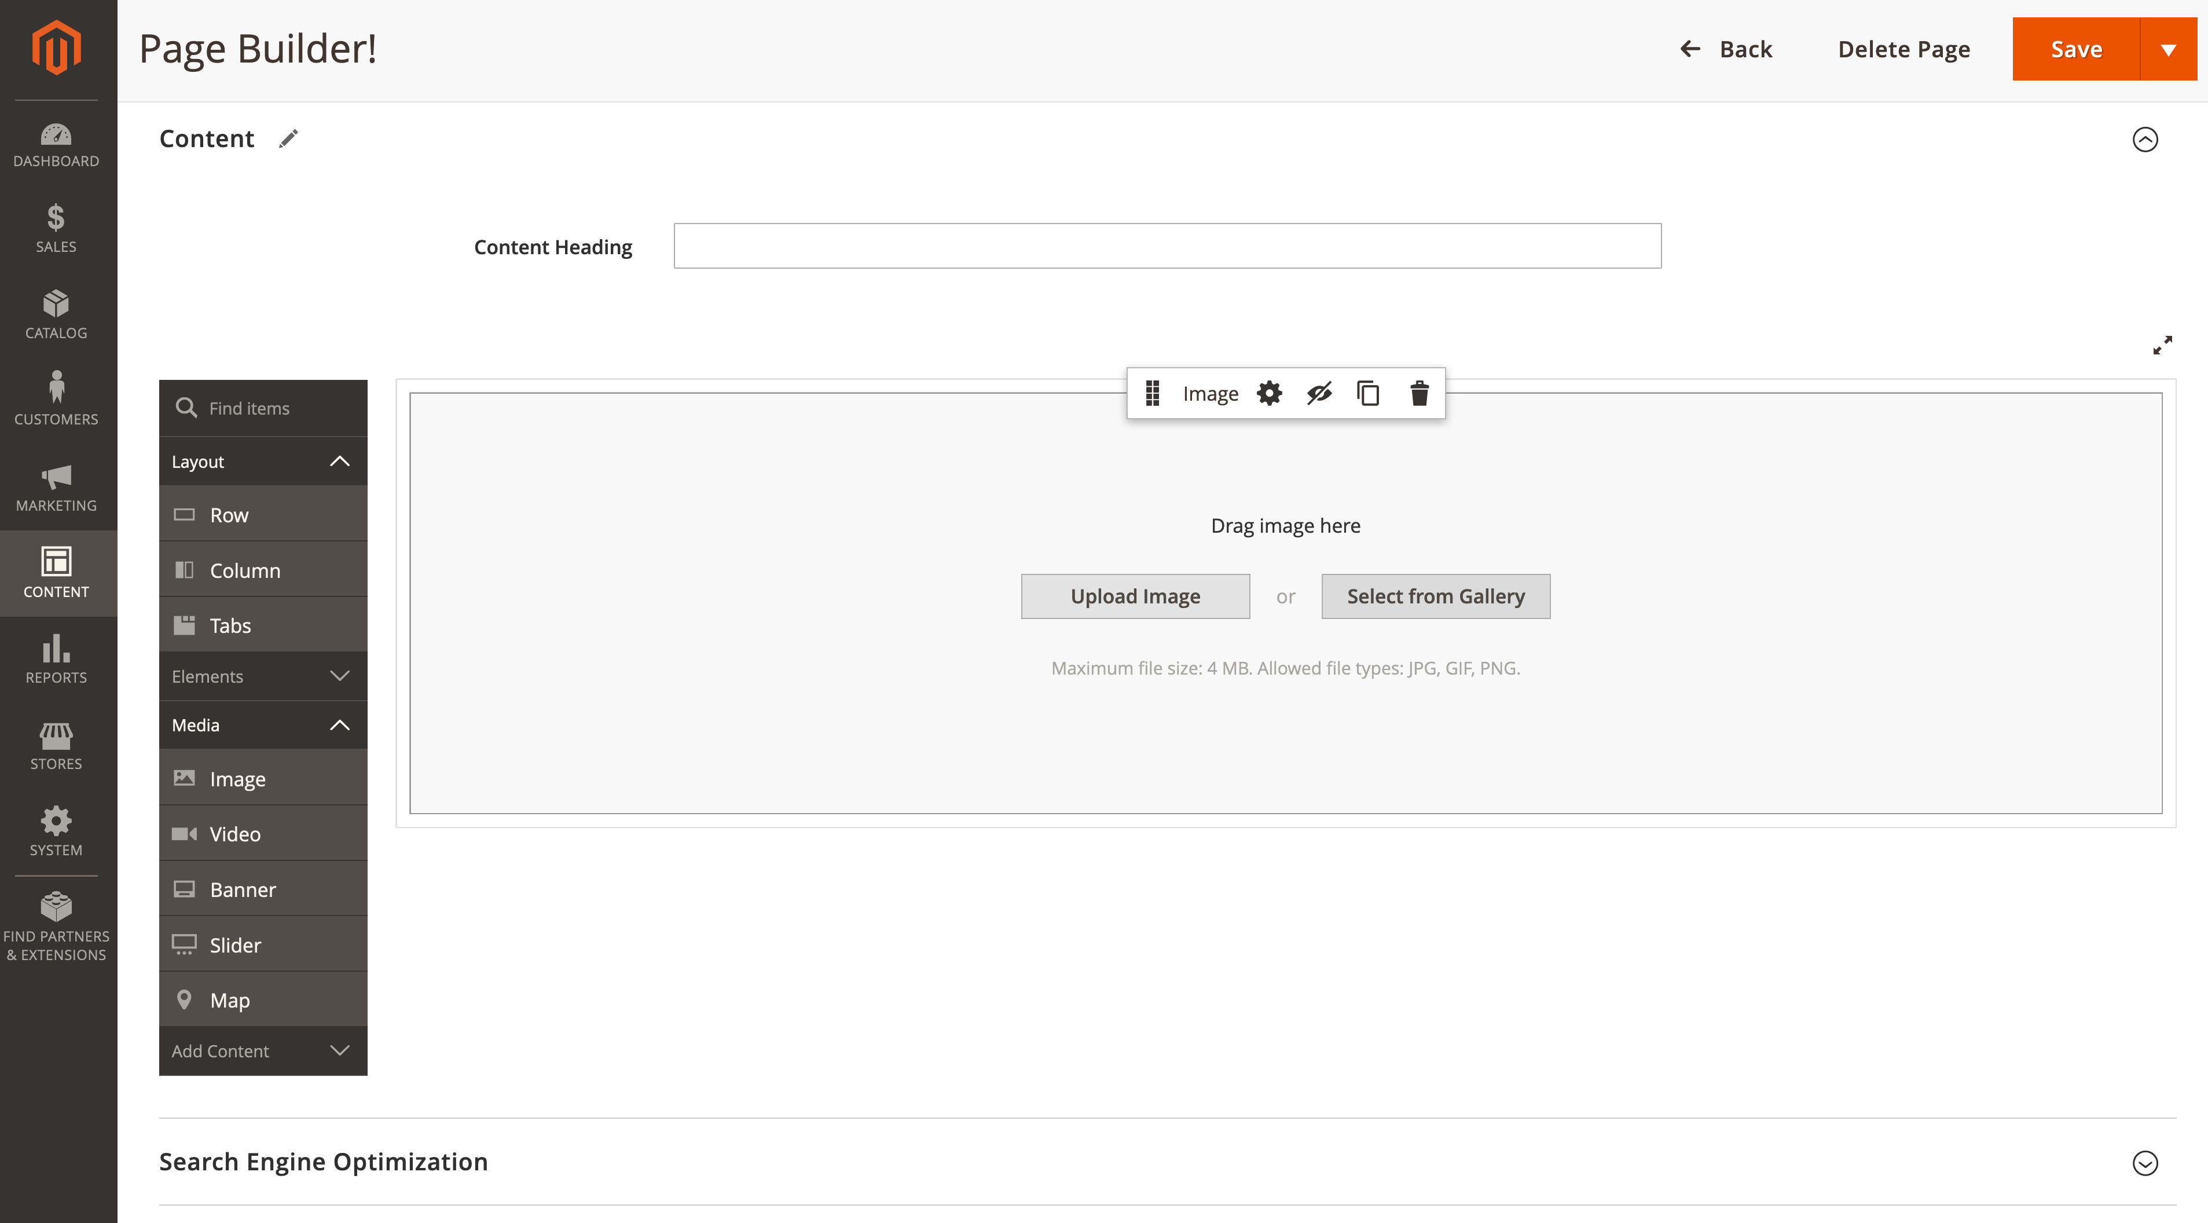This screenshot has width=2208, height=1223.
Task: Expand the Search Engine Optimization section chevron
Action: click(2145, 1163)
